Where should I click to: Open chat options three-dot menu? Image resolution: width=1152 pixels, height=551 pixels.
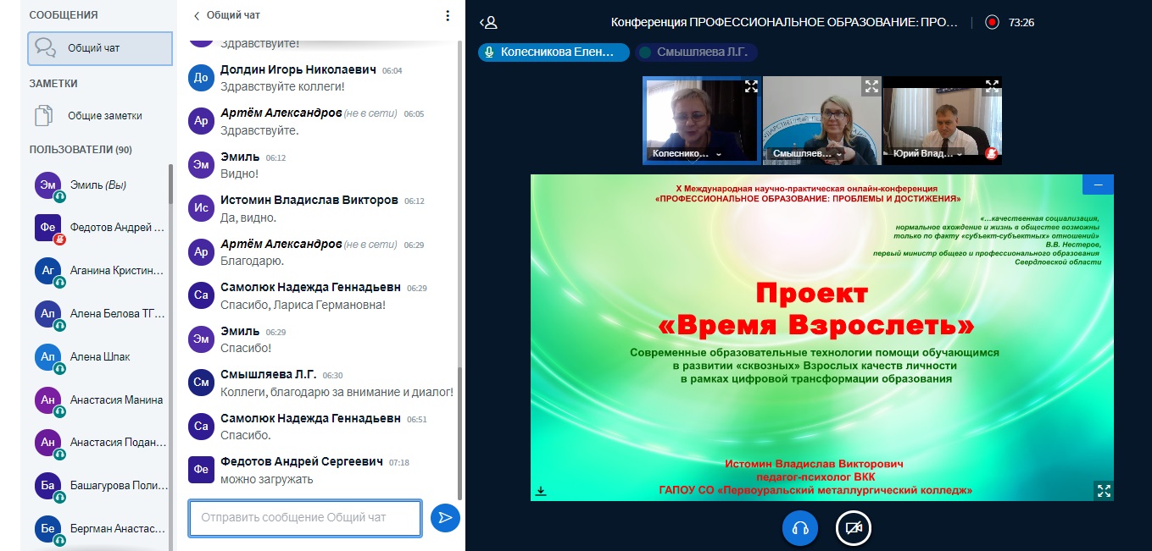[x=448, y=15]
